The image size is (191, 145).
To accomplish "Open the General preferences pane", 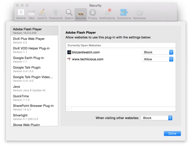I will [21, 14].
